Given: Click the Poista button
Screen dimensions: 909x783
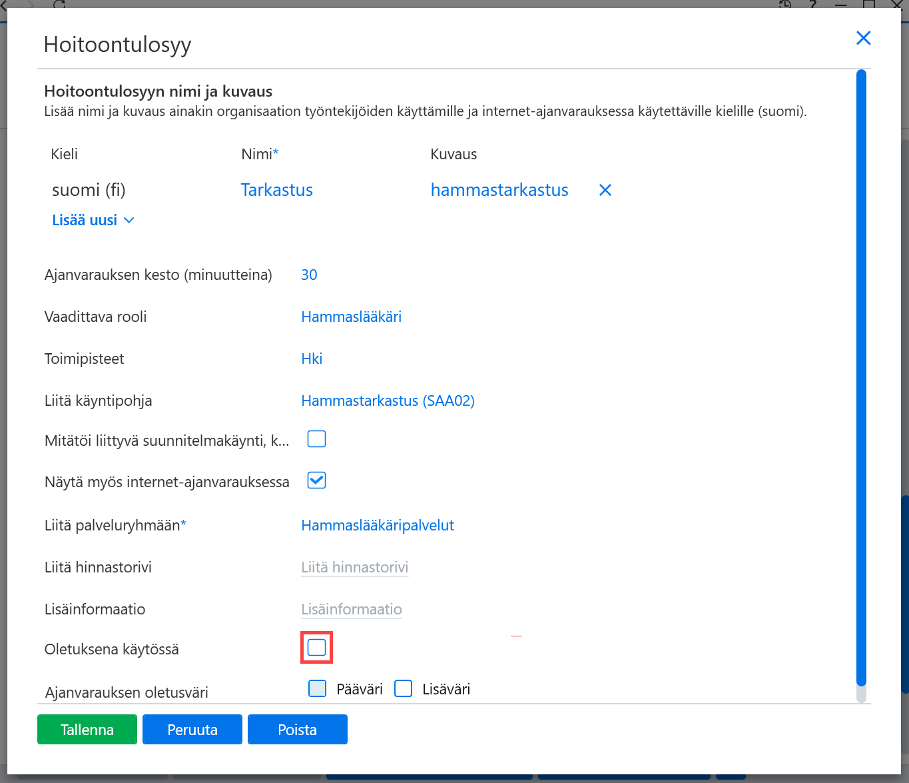Looking at the screenshot, I should (298, 729).
